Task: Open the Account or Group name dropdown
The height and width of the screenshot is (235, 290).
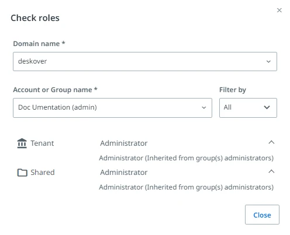Action: (x=112, y=108)
